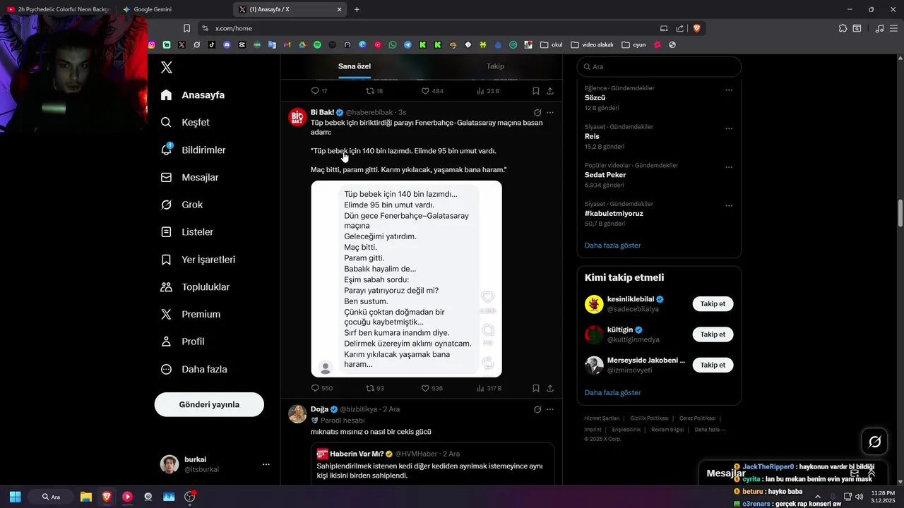904x508 pixels.
Task: Focus the Ara search field
Action: point(659,66)
